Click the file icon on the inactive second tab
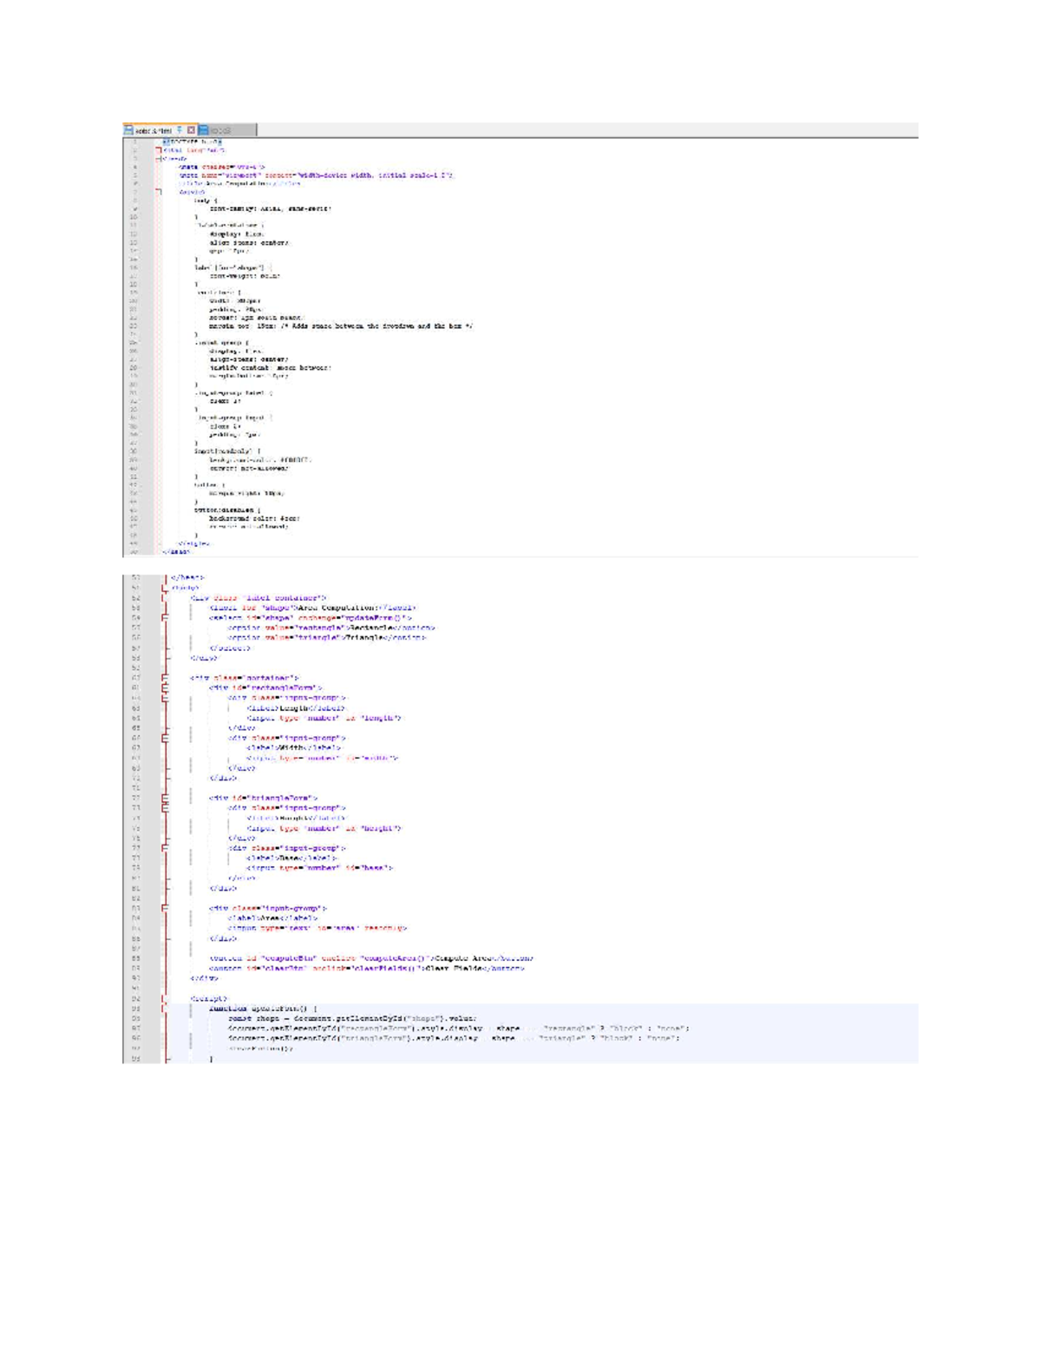1041x1348 pixels. tap(204, 130)
